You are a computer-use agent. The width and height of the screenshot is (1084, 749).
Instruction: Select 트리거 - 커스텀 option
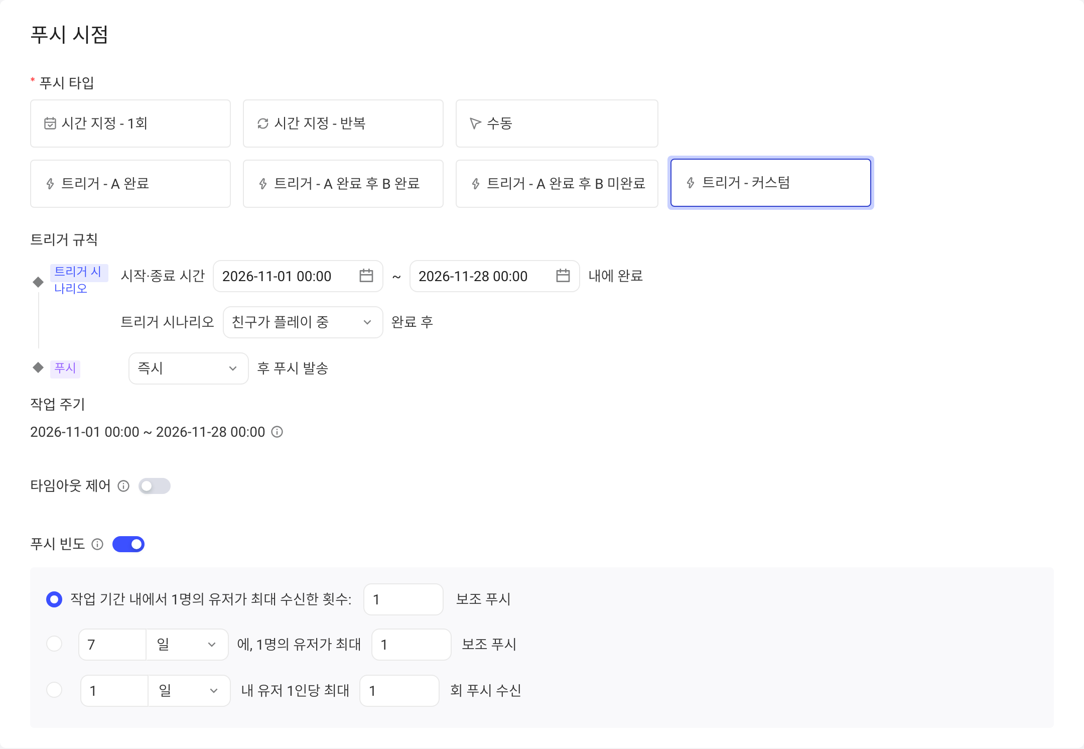[x=771, y=183]
